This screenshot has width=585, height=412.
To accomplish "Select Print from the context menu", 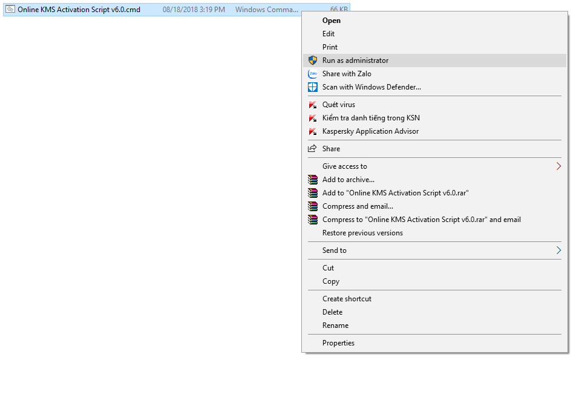I will pyautogui.click(x=329, y=47).
